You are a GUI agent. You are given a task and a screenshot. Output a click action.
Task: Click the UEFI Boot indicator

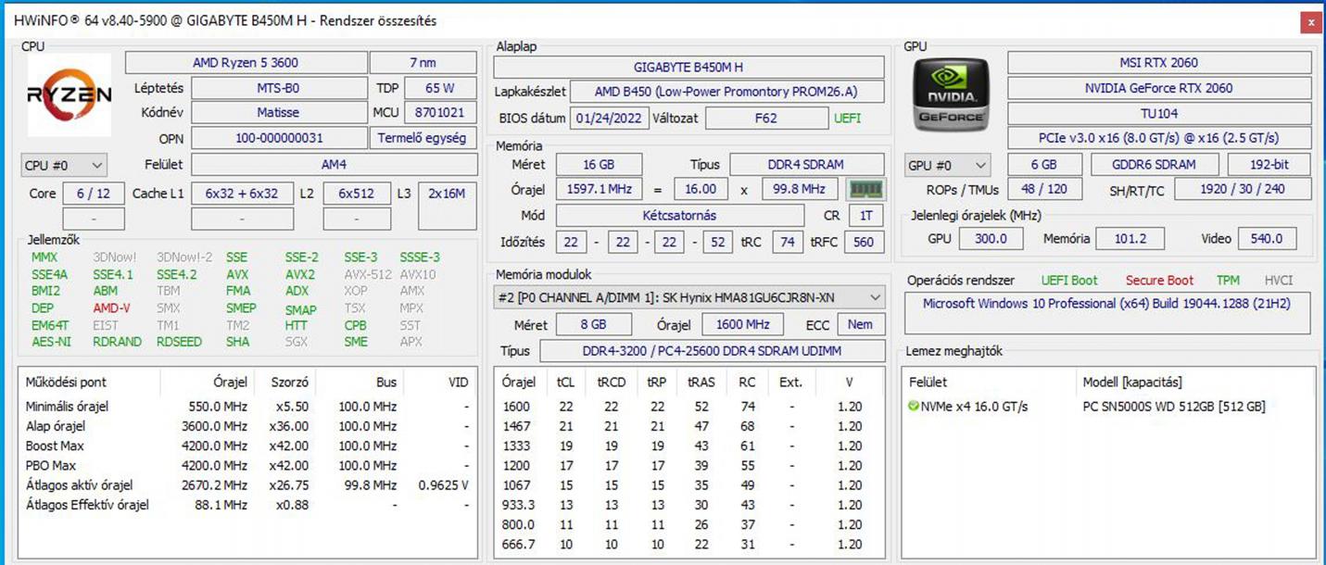pos(1069,280)
